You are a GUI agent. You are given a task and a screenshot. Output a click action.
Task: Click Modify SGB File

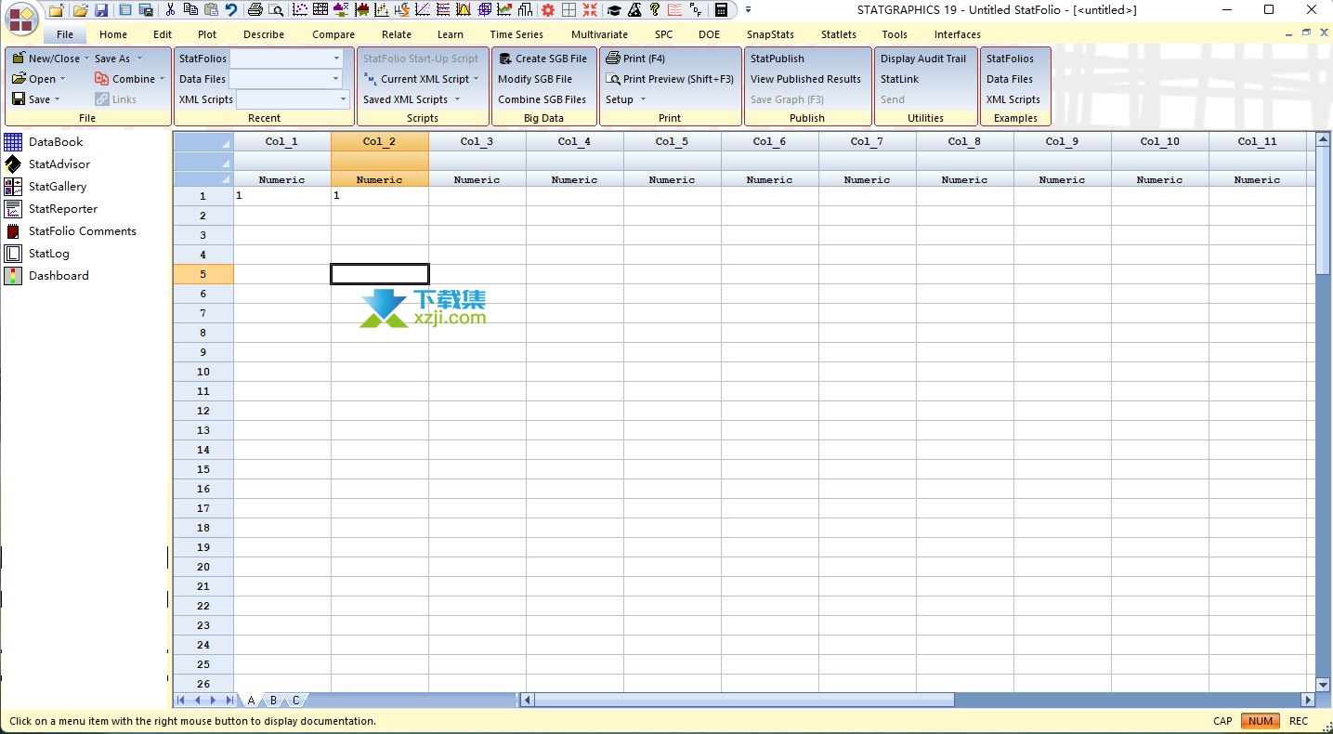(x=535, y=79)
